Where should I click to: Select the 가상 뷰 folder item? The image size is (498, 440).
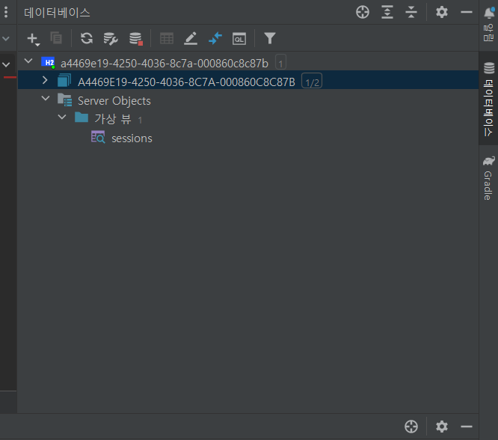[113, 119]
